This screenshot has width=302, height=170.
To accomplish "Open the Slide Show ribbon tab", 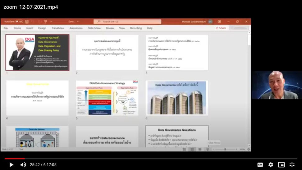I will coord(94,28).
